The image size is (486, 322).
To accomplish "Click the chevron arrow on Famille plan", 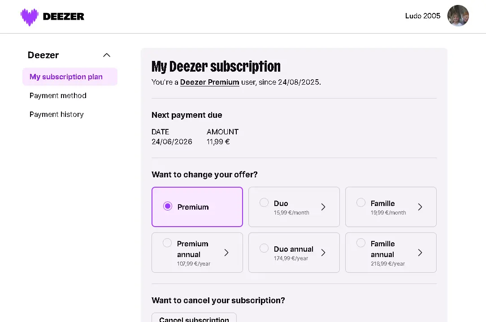I will tap(420, 207).
